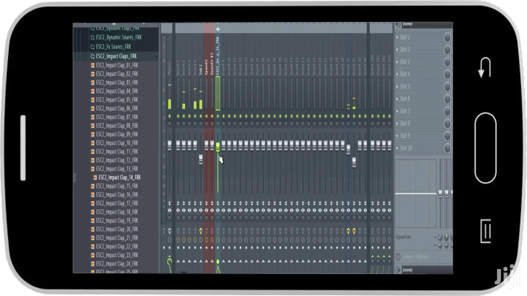Open the bottom (none) audio output dropdown

pyautogui.click(x=427, y=270)
